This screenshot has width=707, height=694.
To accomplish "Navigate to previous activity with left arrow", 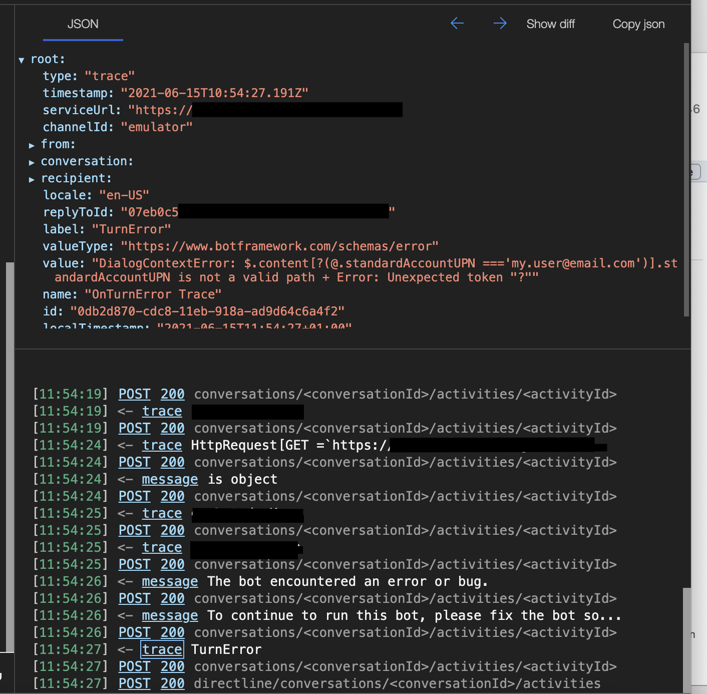I will (457, 23).
